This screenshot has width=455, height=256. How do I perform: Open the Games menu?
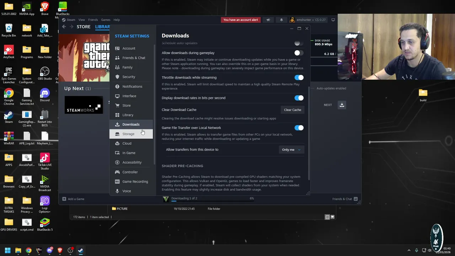106,20
